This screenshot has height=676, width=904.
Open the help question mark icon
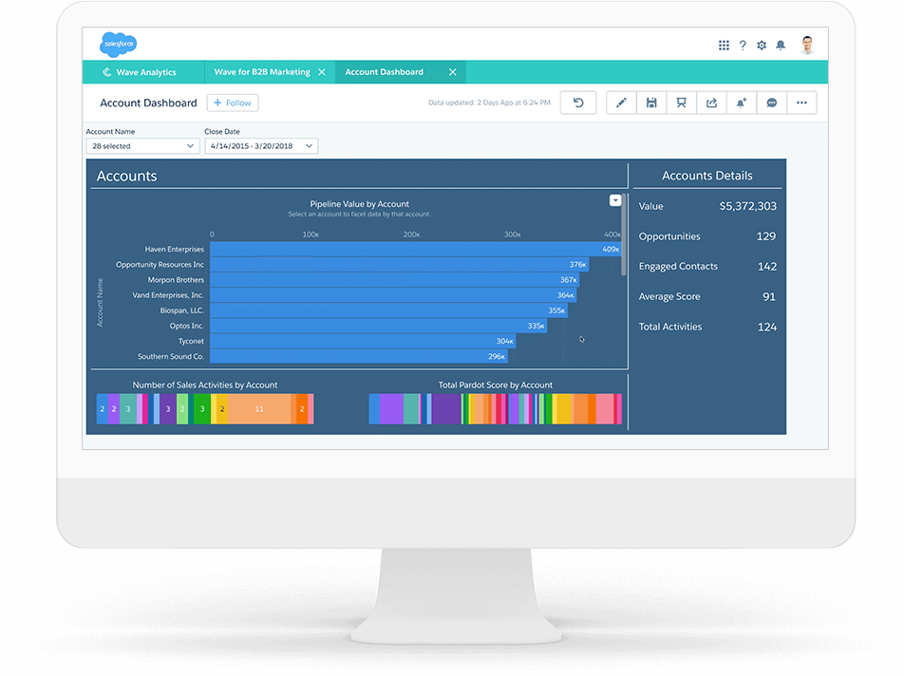[743, 45]
